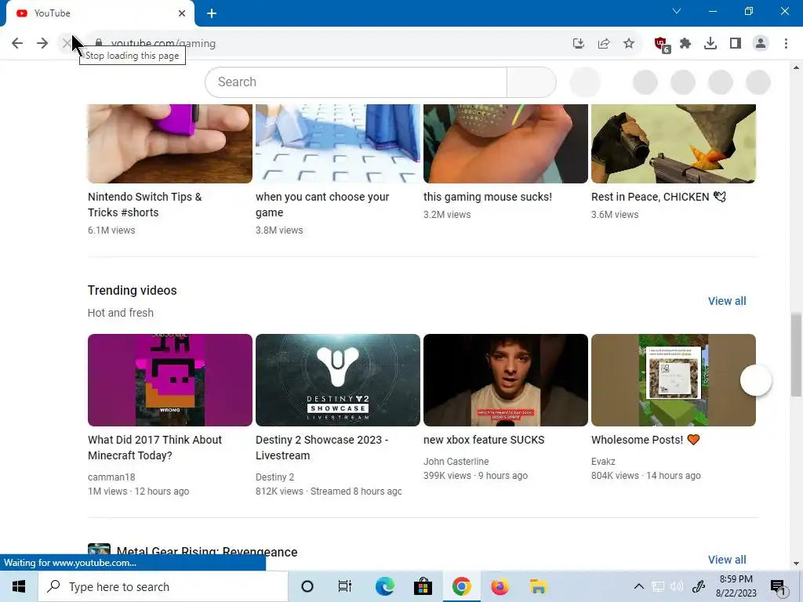
Task: Open Wholesome Posts! thumbnail
Action: pos(674,380)
